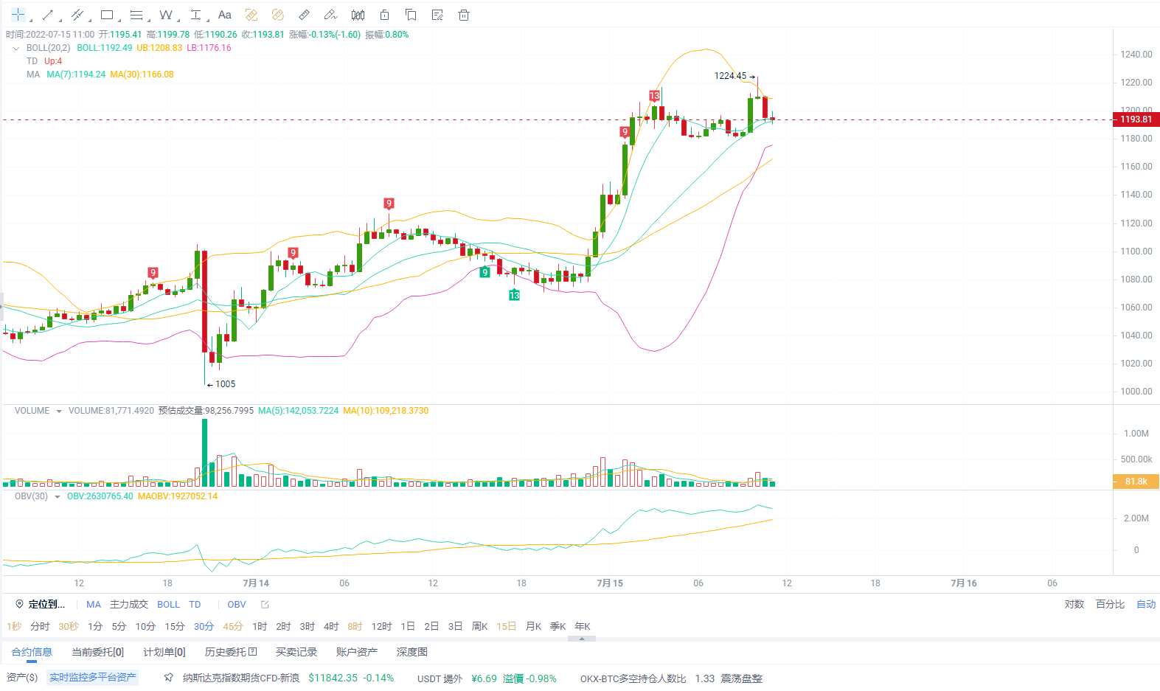Select the 1秒 timeframe

(14, 627)
